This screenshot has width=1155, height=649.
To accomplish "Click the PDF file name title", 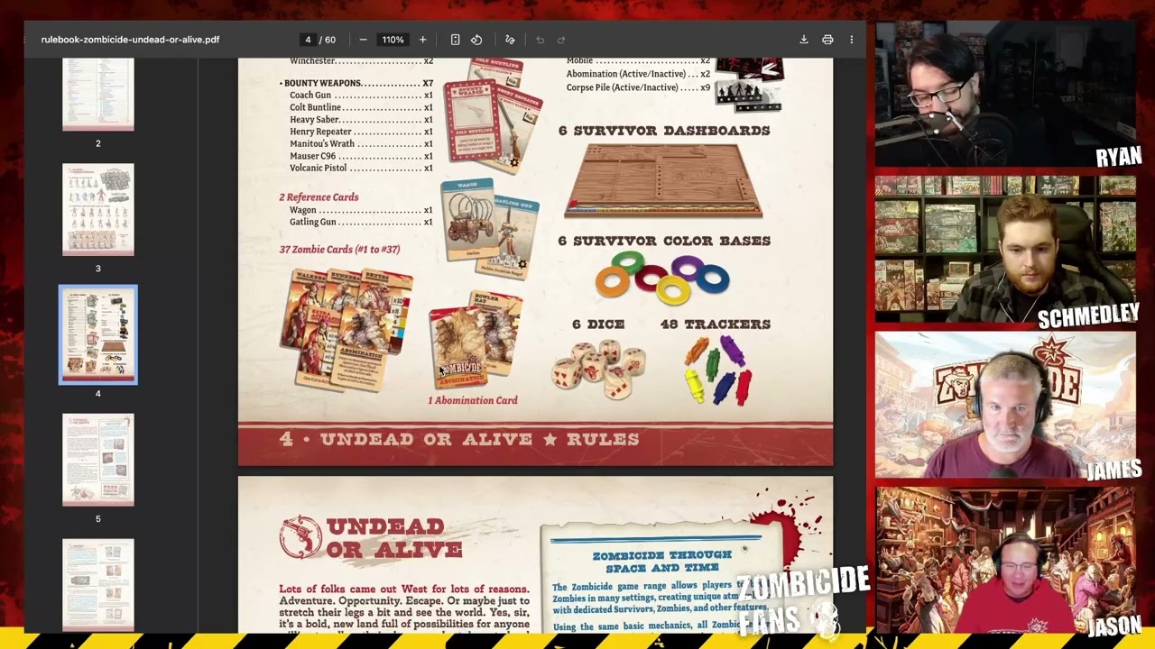I will coord(130,40).
